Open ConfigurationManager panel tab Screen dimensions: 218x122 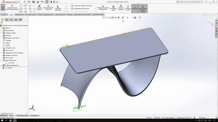11,20
